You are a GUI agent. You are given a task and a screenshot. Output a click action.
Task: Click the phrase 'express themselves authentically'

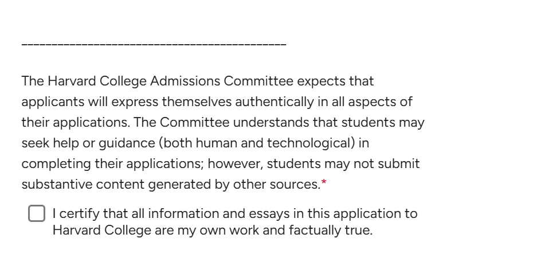point(213,102)
